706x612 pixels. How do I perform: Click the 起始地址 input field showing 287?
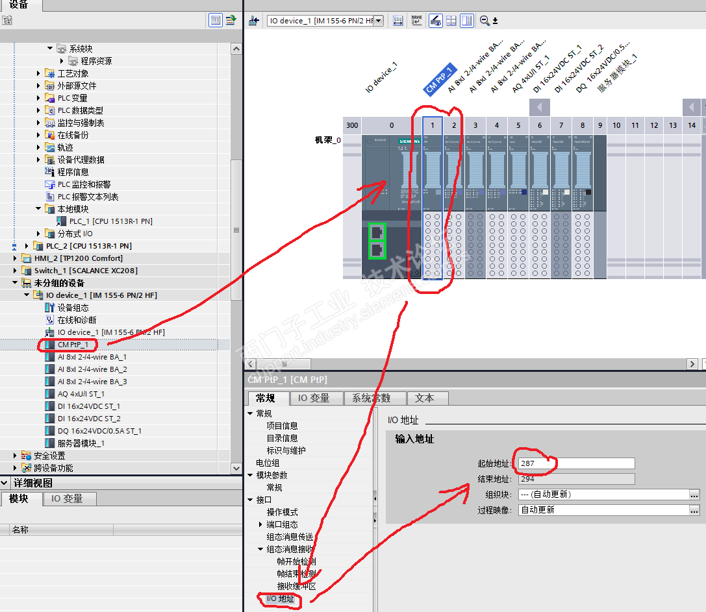click(x=576, y=463)
